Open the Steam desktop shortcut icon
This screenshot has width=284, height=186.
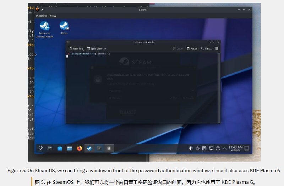click(64, 28)
